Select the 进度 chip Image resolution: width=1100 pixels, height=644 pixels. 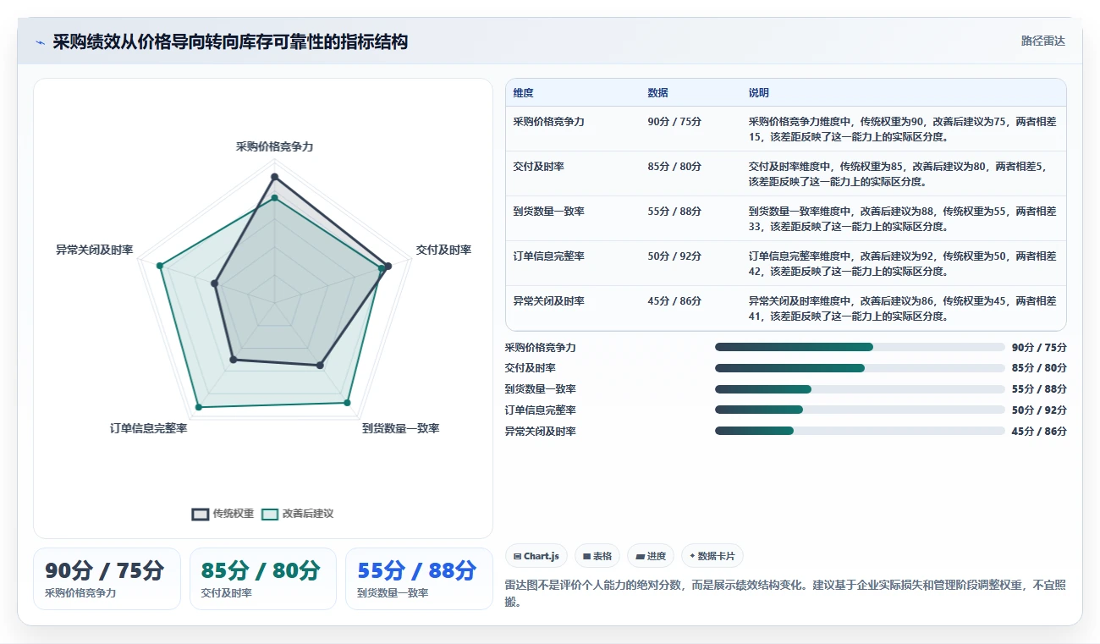point(651,556)
